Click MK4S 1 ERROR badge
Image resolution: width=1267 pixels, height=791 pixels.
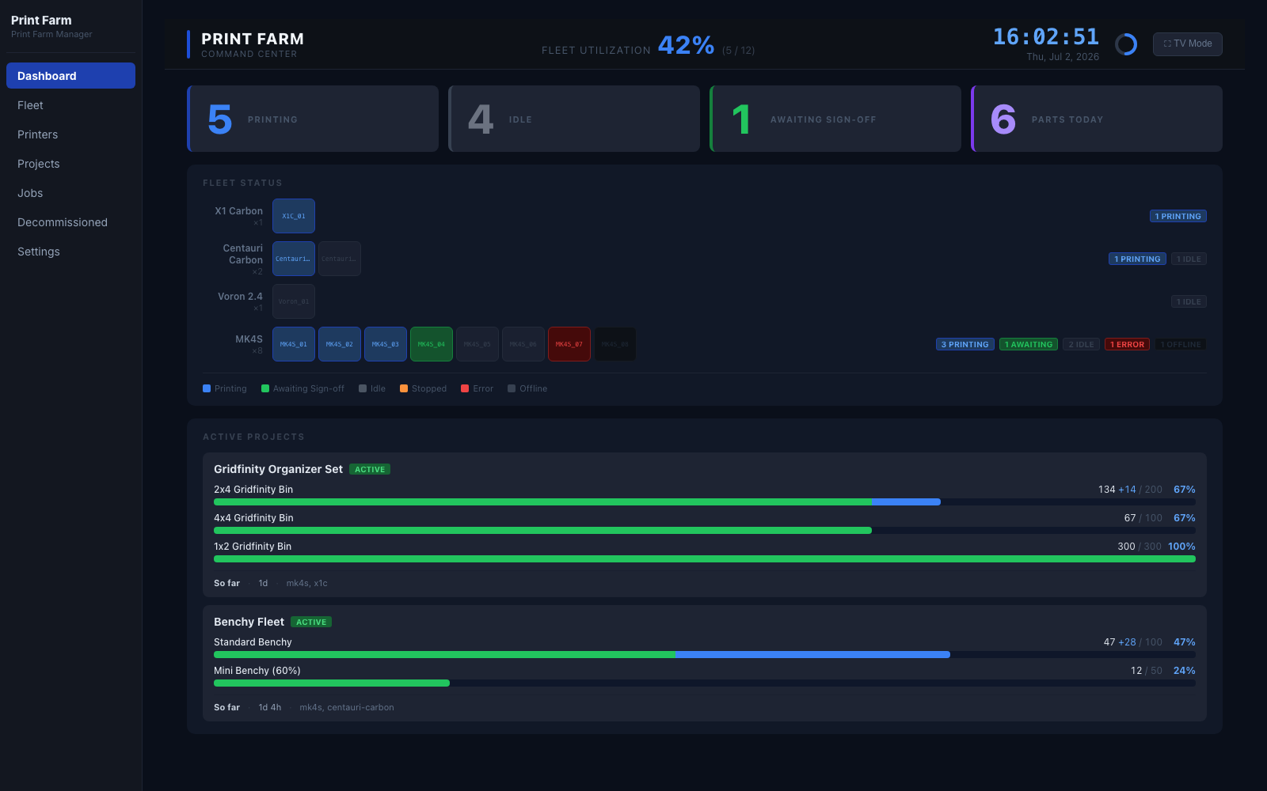tap(1127, 344)
